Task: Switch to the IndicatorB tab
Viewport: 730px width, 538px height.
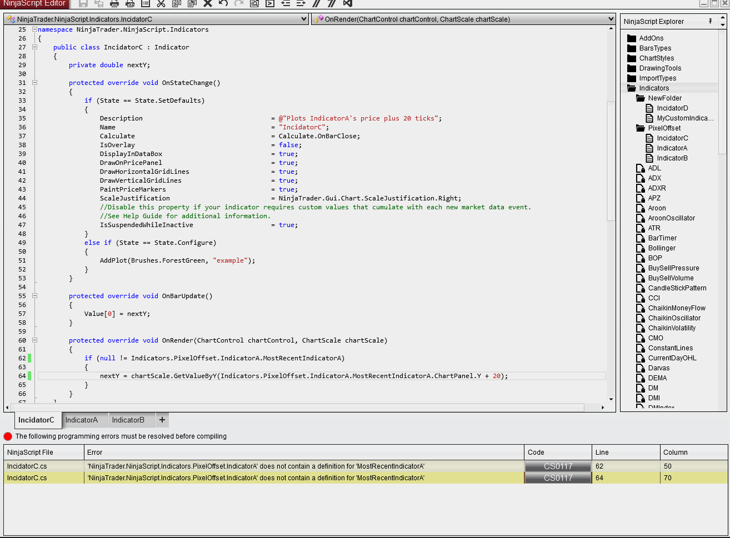Action: tap(128, 420)
